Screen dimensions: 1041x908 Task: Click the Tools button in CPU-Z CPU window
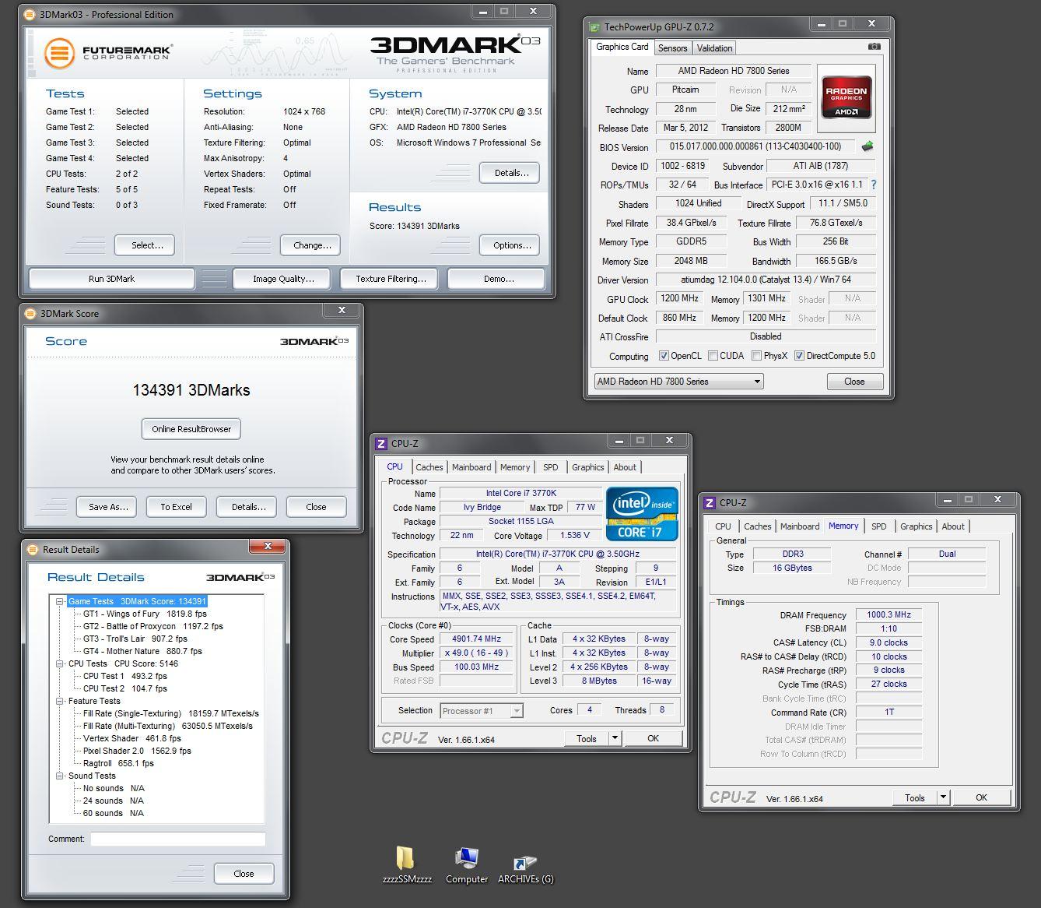[x=587, y=738]
